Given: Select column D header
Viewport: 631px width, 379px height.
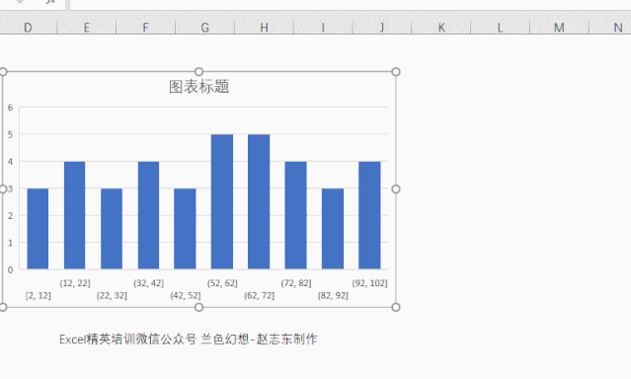Looking at the screenshot, I should (28, 28).
